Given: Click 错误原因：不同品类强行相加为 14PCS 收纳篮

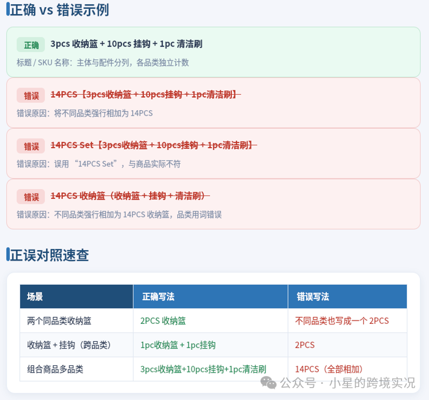Looking at the screenshot, I should [119, 215].
